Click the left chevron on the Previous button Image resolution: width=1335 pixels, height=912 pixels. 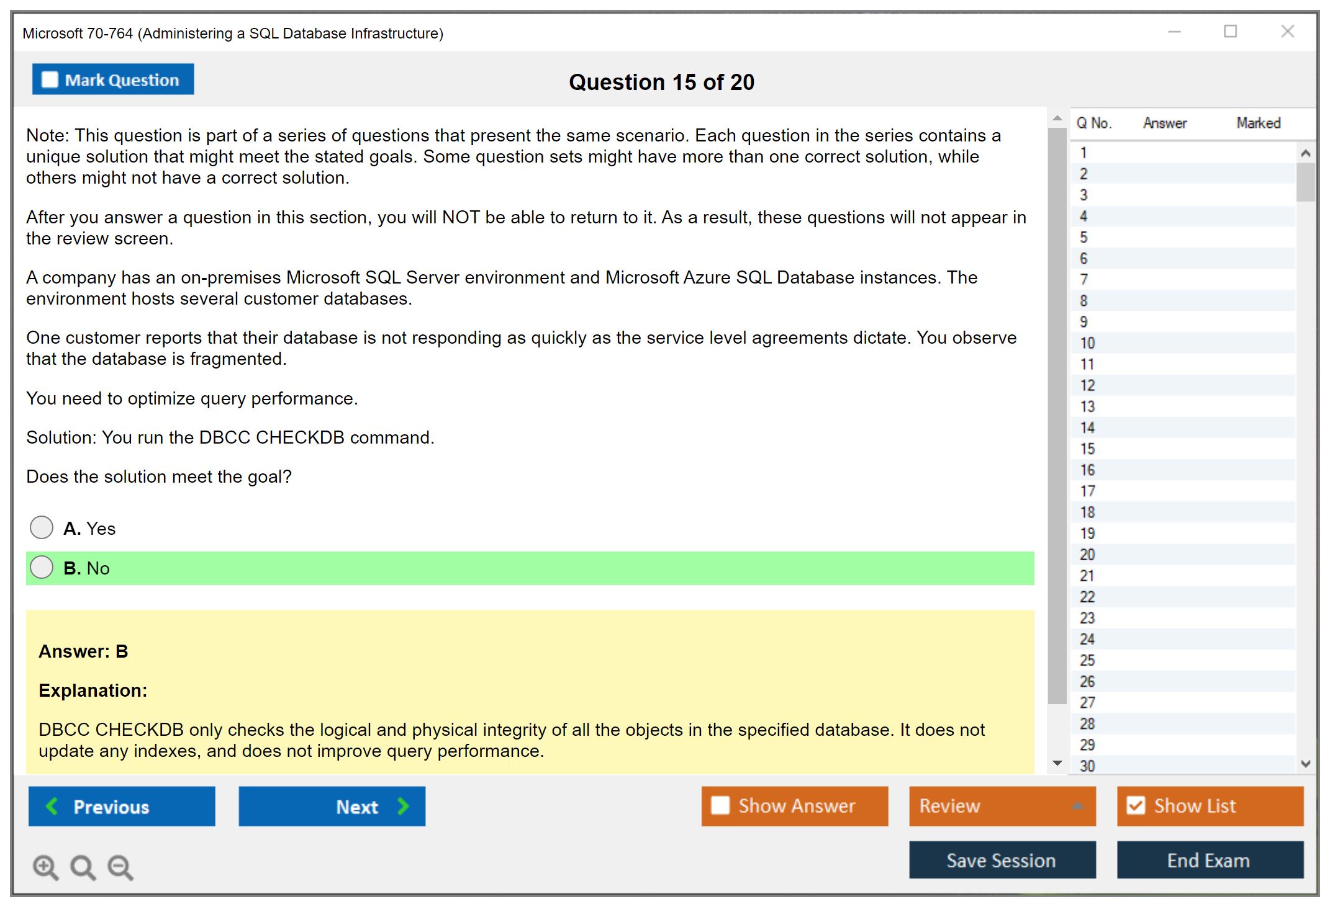[x=53, y=806]
